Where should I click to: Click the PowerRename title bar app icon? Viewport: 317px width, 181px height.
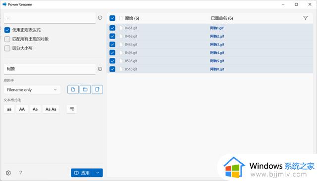pos(4,4)
